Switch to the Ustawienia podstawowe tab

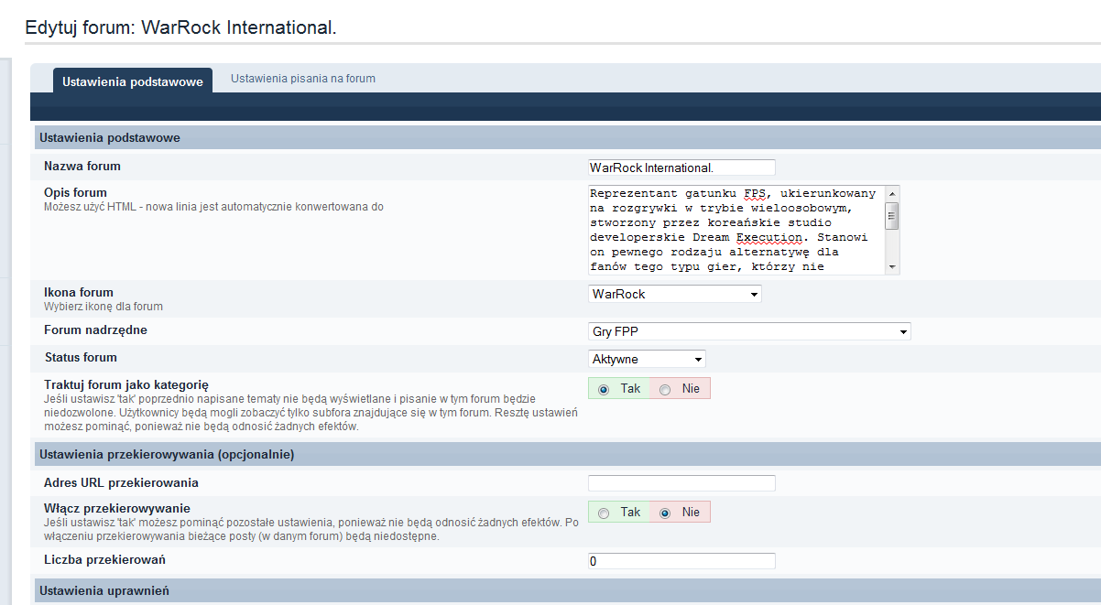point(132,81)
